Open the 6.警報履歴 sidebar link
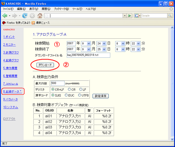This screenshot has height=147, width=175. pos(10,76)
